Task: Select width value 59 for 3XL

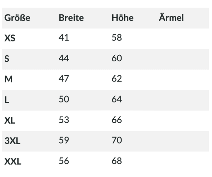Action: click(x=64, y=141)
